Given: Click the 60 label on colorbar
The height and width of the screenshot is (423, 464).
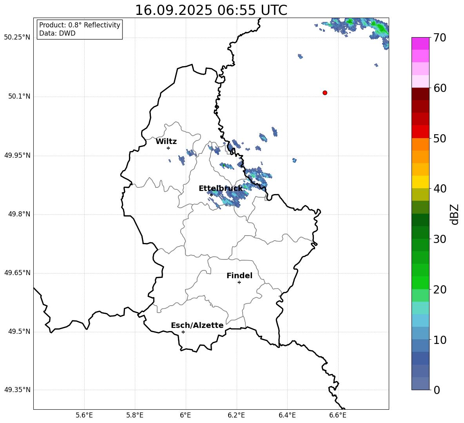Looking at the screenshot, I should [440, 88].
